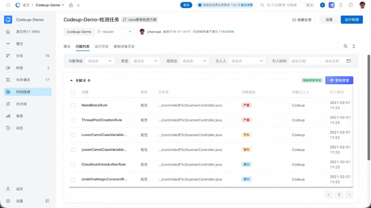The height and width of the screenshot is (208, 371).
Task: Select the 问题列表 tab
Action: (x=82, y=47)
